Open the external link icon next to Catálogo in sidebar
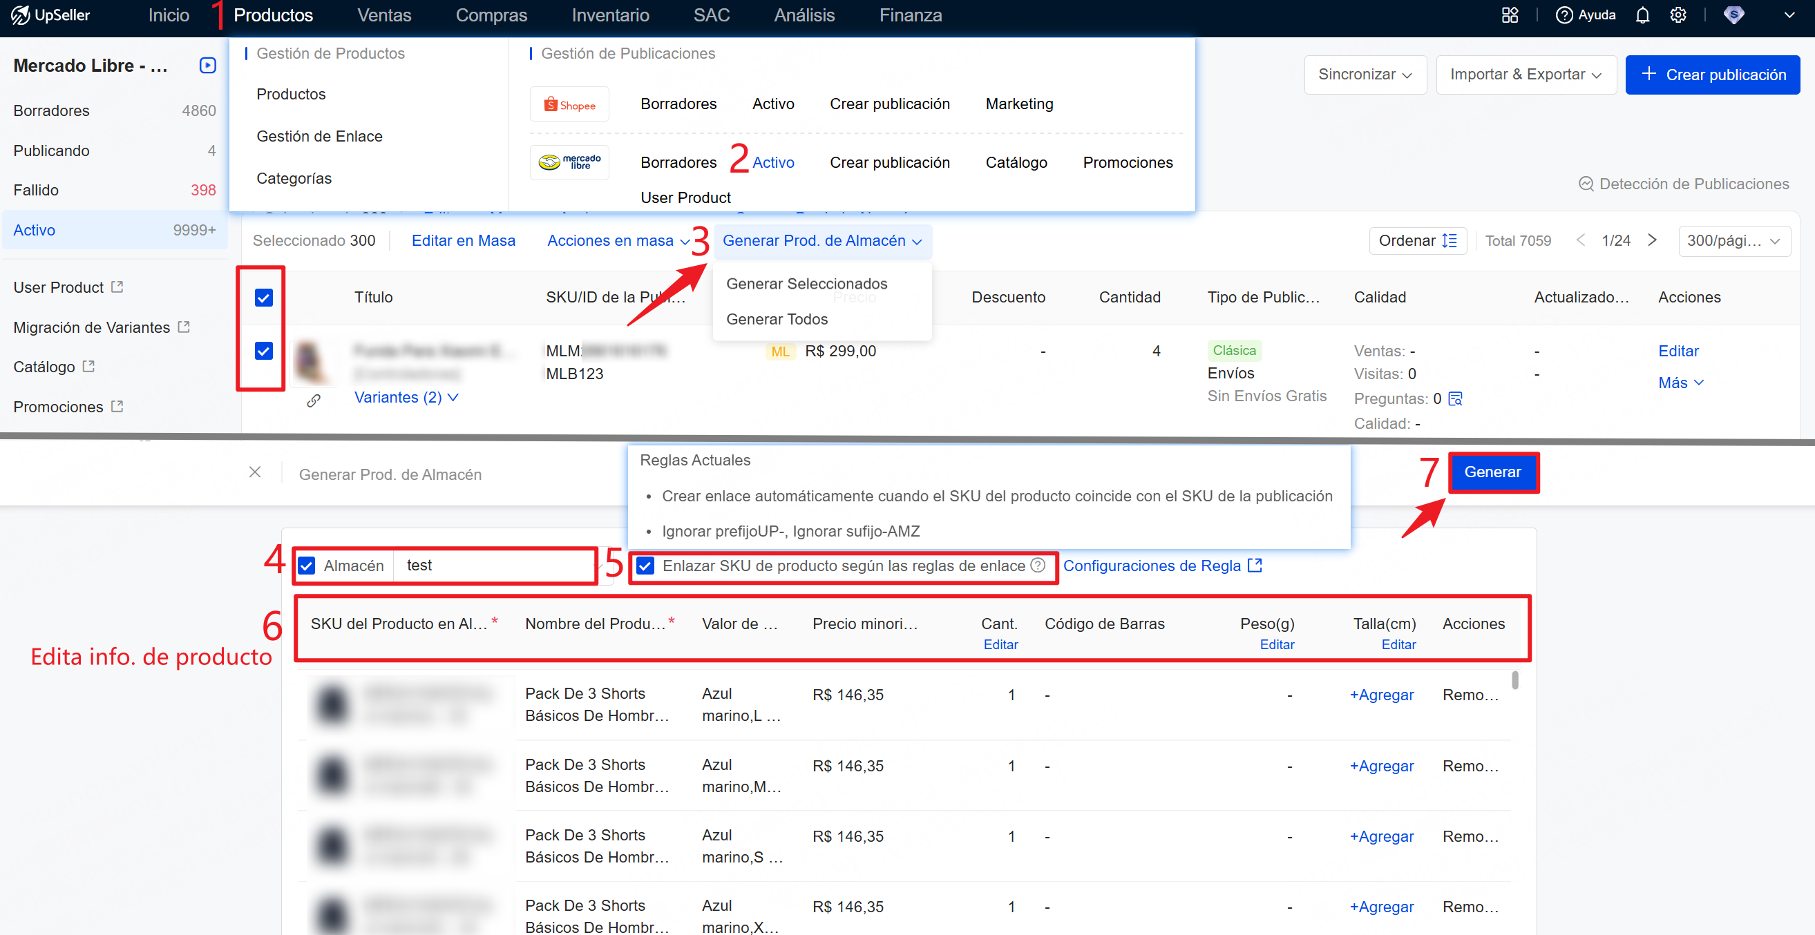Screen dimensions: 1815x935 click(88, 366)
